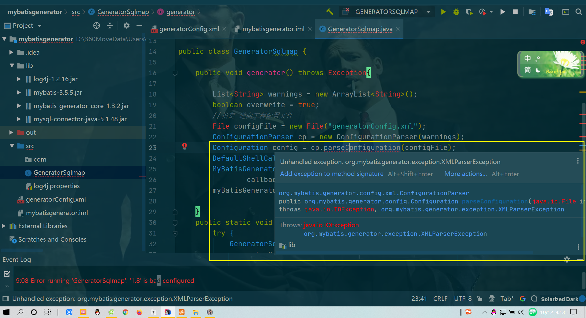
Task: Stop the running process square button
Action: (515, 12)
